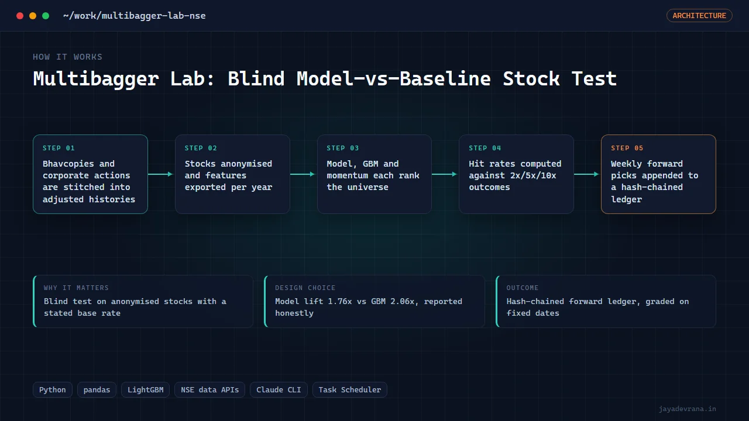This screenshot has height=421, width=749.
Task: Click the OUTCOME panel
Action: 606,301
